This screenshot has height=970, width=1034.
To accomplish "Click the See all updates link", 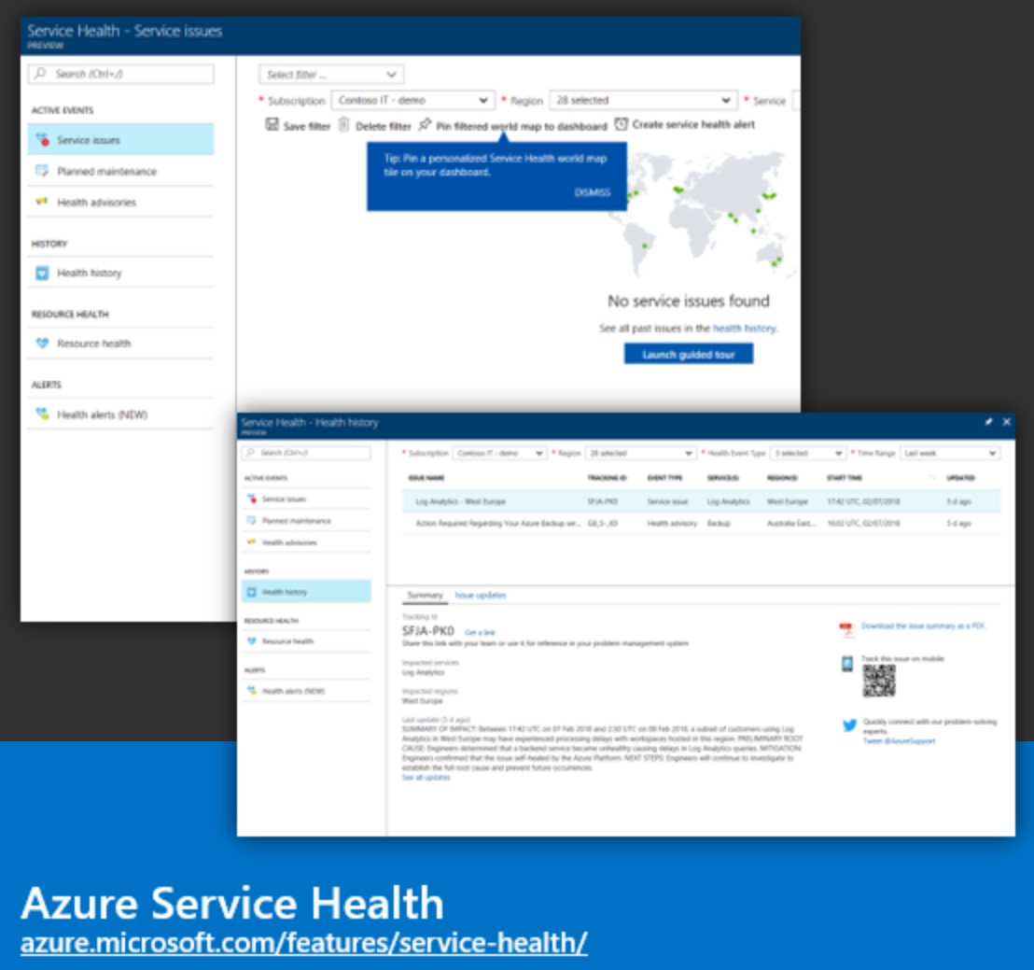I will coord(426,777).
